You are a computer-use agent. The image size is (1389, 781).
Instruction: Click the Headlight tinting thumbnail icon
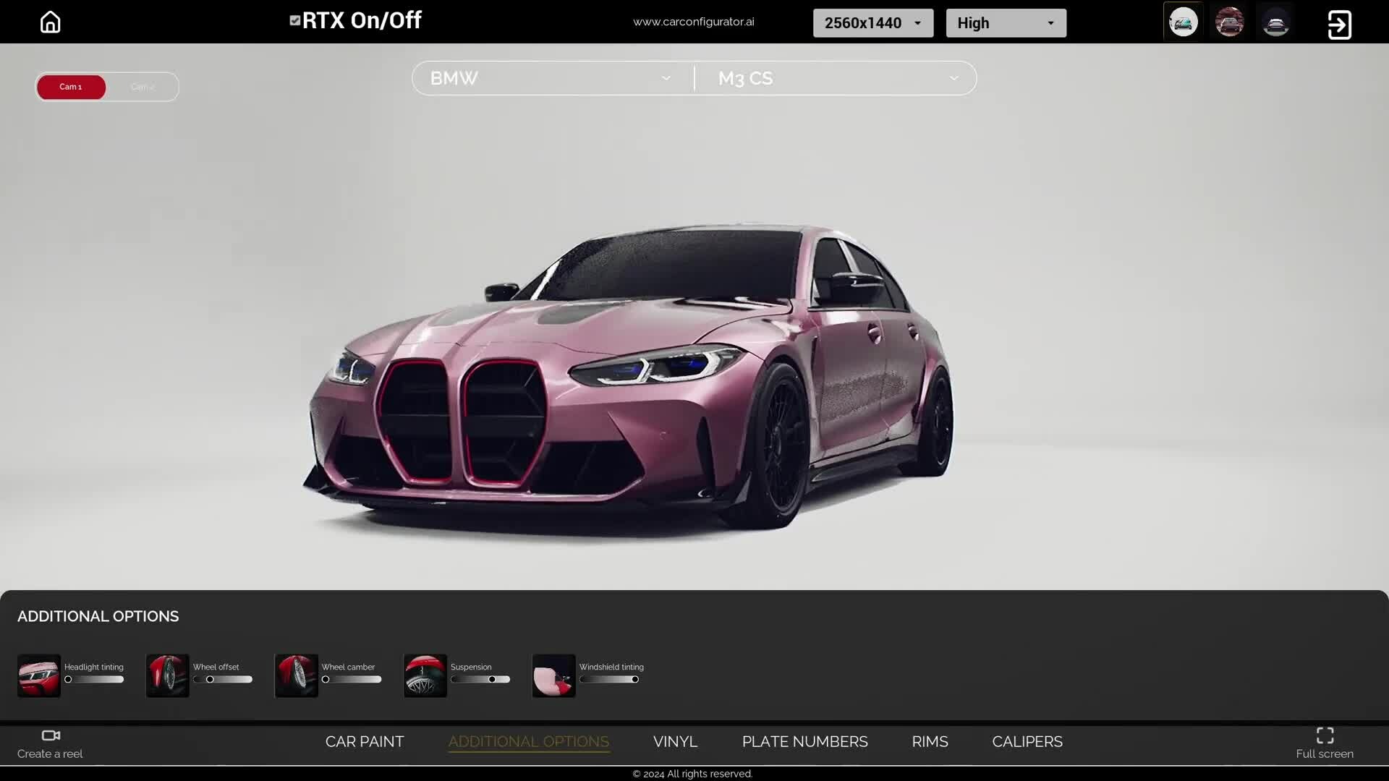coord(39,675)
